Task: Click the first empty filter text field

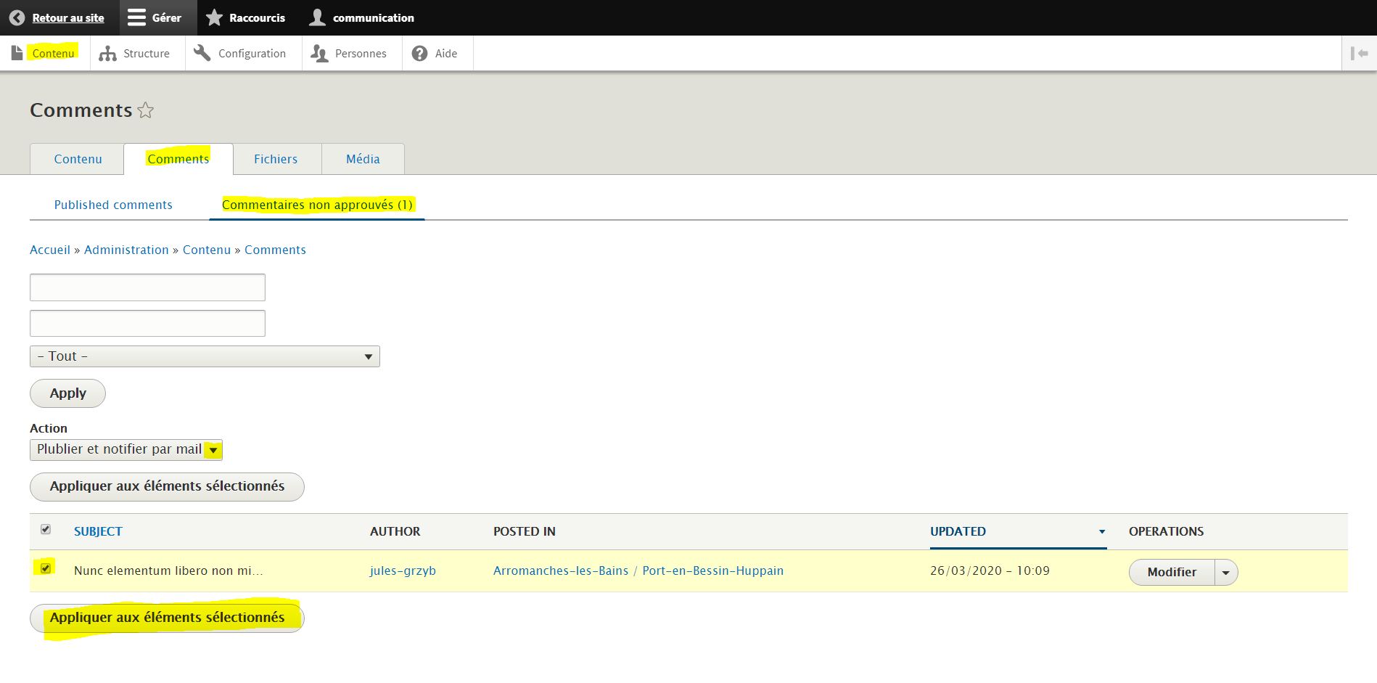Action: (147, 287)
